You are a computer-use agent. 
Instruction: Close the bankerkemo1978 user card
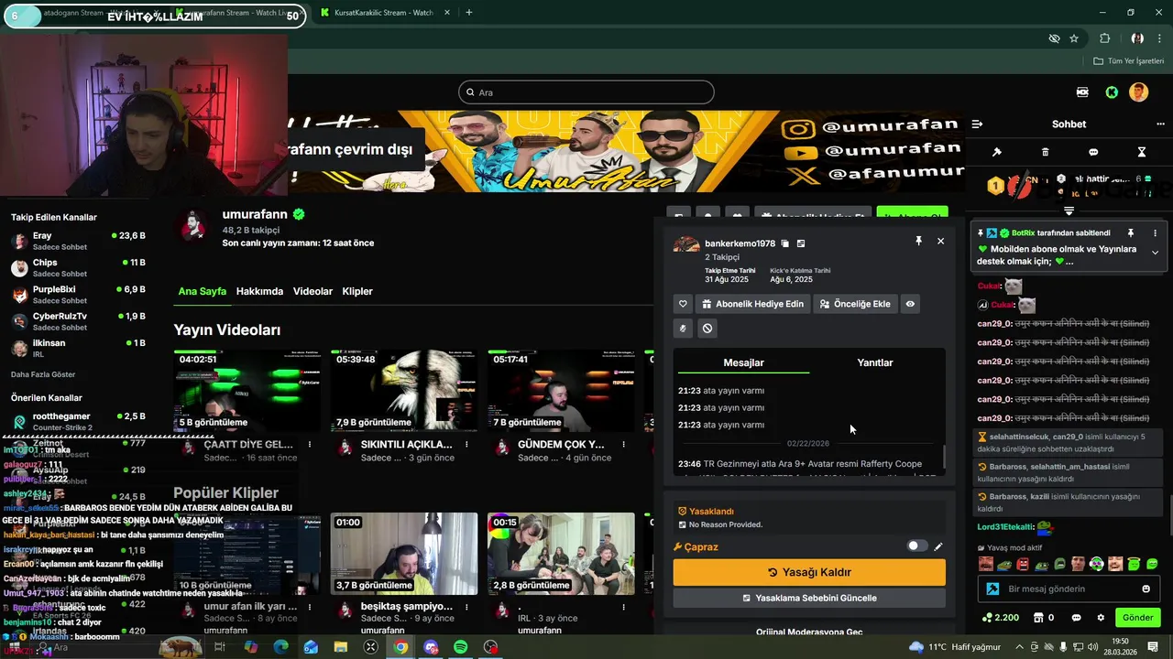point(940,241)
